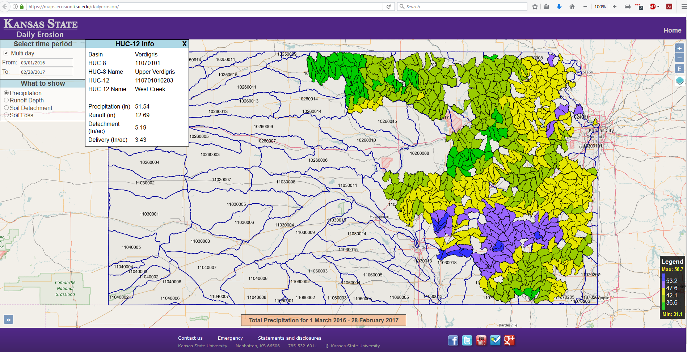Click map watershed label 11040005

131,247
